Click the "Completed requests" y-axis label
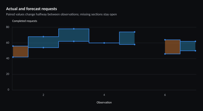The image size is (203, 111). click(x=25, y=21)
